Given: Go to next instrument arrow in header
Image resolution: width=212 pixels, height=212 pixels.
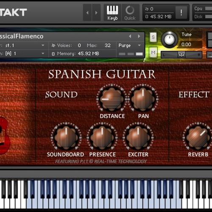Looking at the screenshot, I should pyautogui.click(x=96, y=13).
